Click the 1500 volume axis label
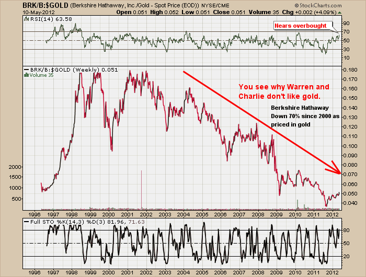366x277 pixels. coord(15,177)
